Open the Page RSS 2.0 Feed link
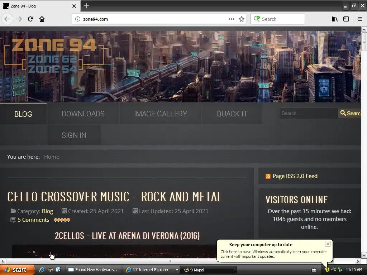Viewport: 367px width, 275px height. [x=295, y=176]
